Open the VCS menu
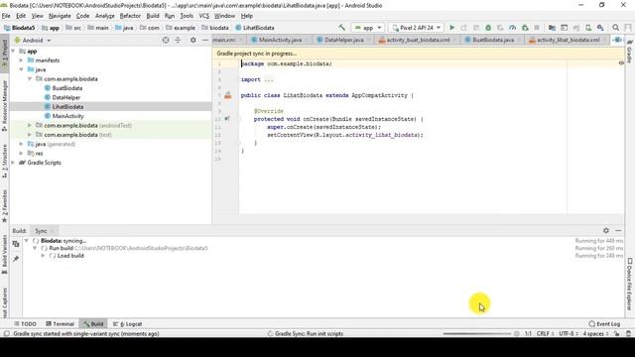Image resolution: width=635 pixels, height=357 pixels. click(203, 16)
